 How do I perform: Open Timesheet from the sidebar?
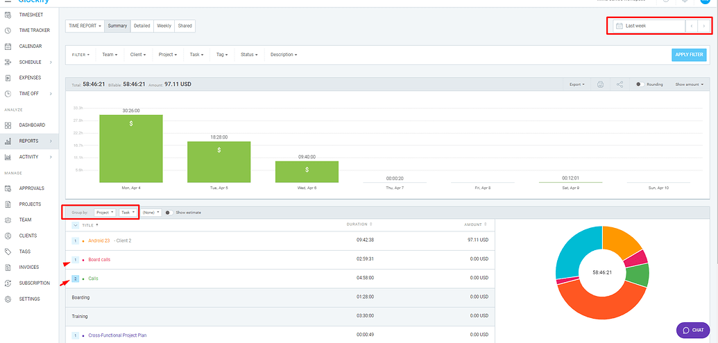click(30, 15)
